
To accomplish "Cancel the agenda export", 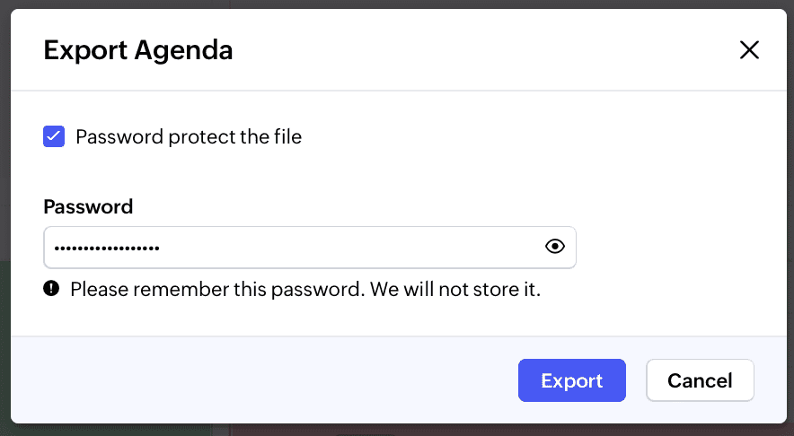I will (700, 380).
